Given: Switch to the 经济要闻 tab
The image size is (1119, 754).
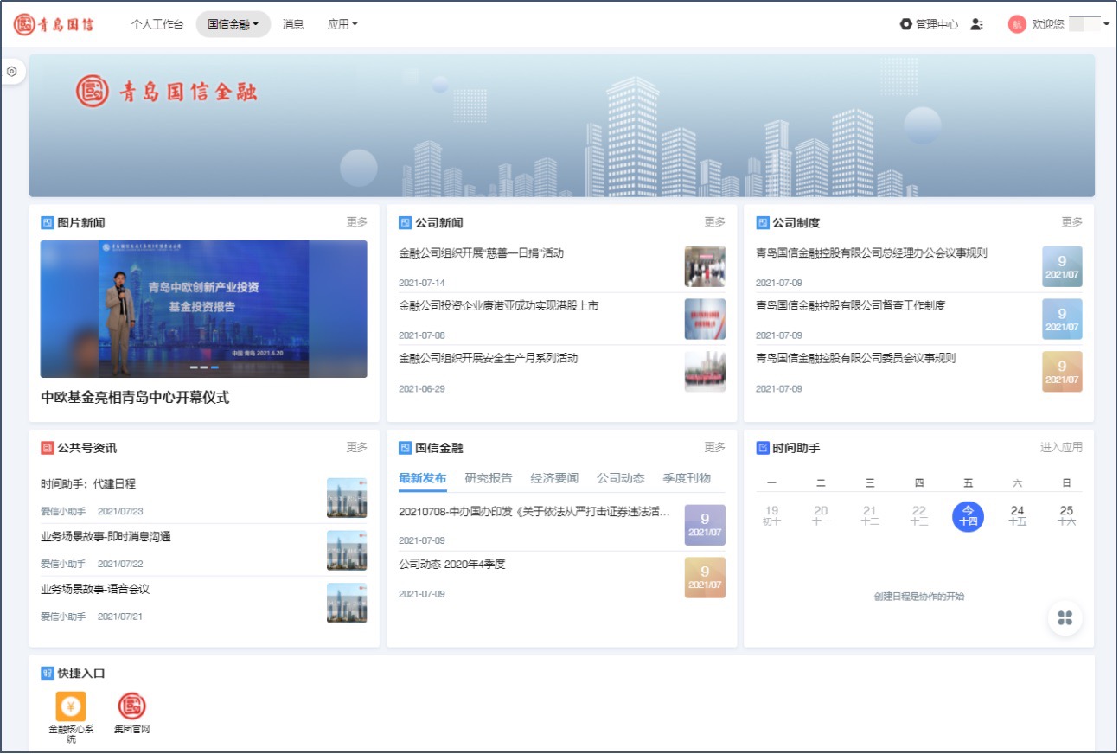Looking at the screenshot, I should tap(554, 478).
